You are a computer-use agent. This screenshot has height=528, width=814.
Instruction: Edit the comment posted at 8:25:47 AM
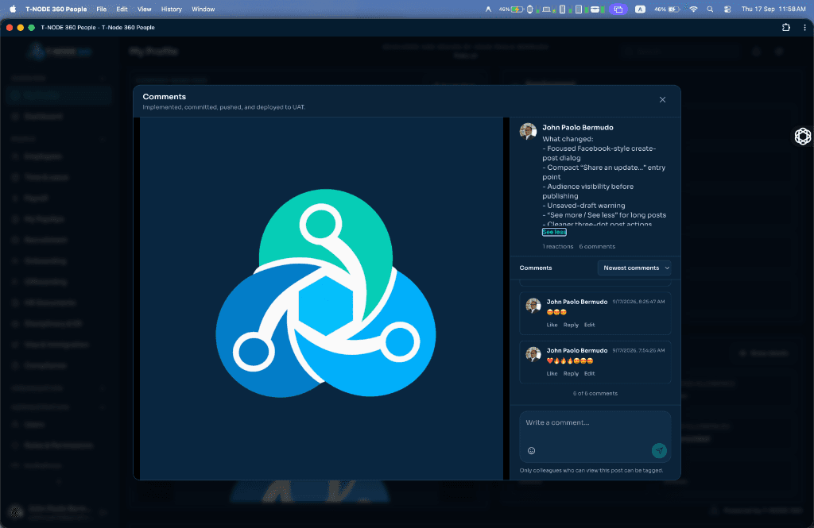pos(589,325)
